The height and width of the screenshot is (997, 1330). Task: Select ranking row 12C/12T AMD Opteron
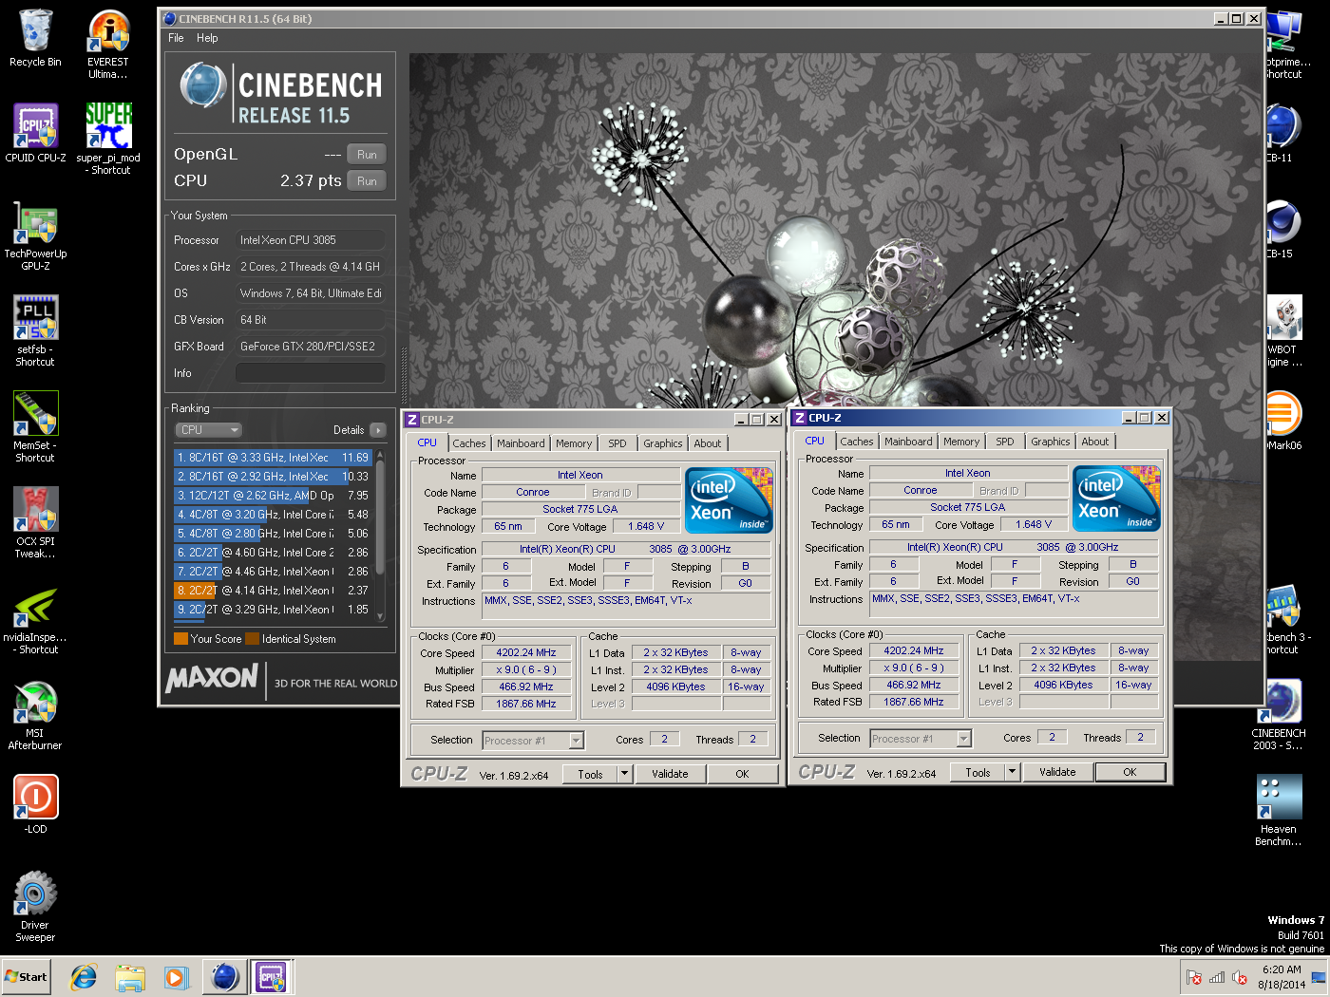(274, 496)
